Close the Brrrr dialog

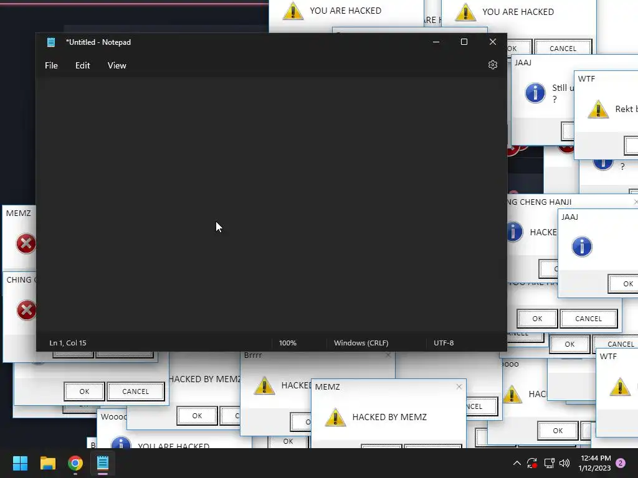point(388,355)
